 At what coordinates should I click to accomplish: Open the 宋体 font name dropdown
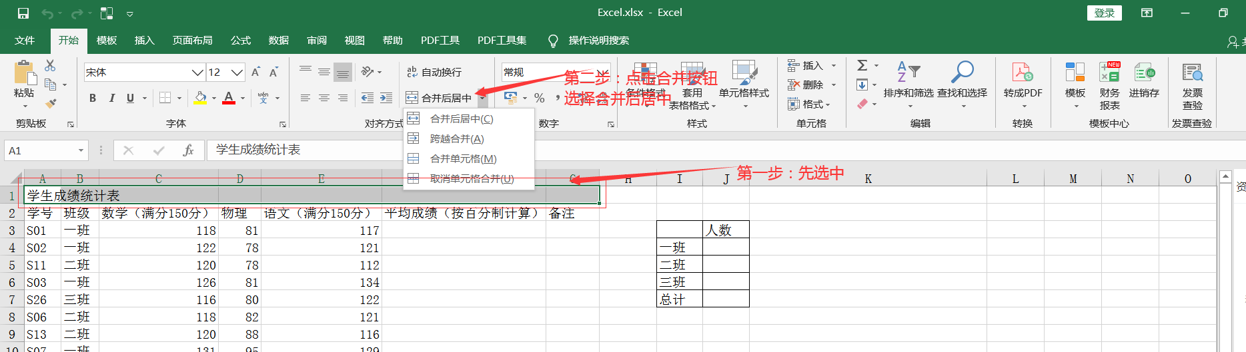tap(197, 72)
